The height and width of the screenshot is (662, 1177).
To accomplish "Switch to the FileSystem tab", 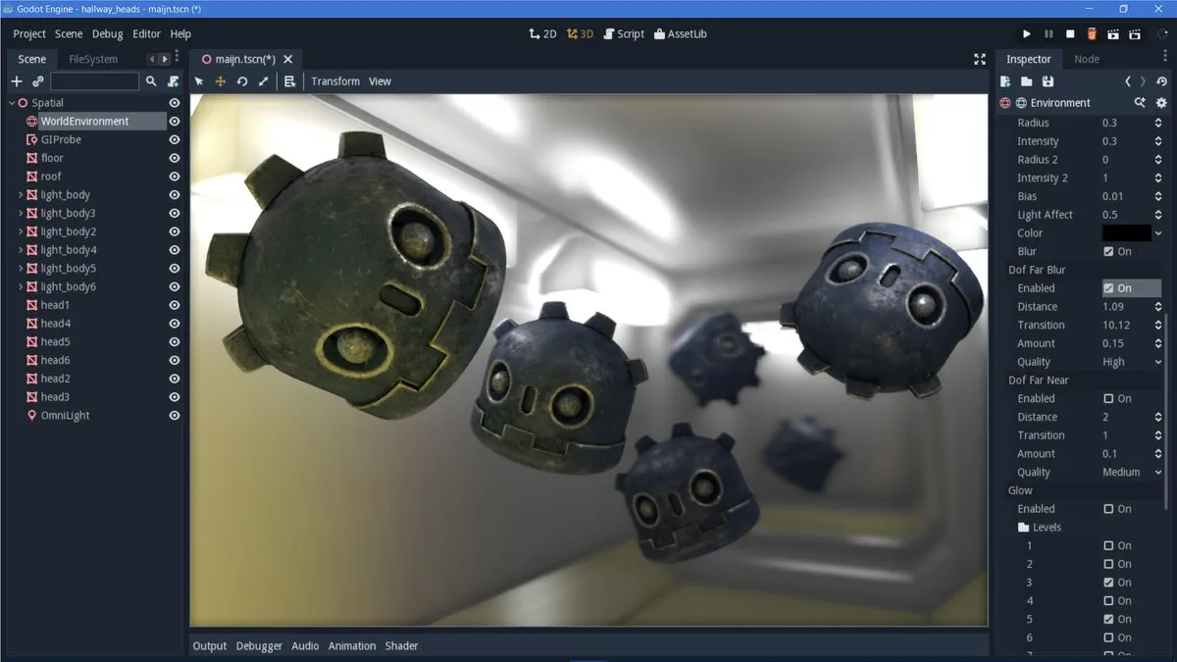I will pyautogui.click(x=93, y=59).
